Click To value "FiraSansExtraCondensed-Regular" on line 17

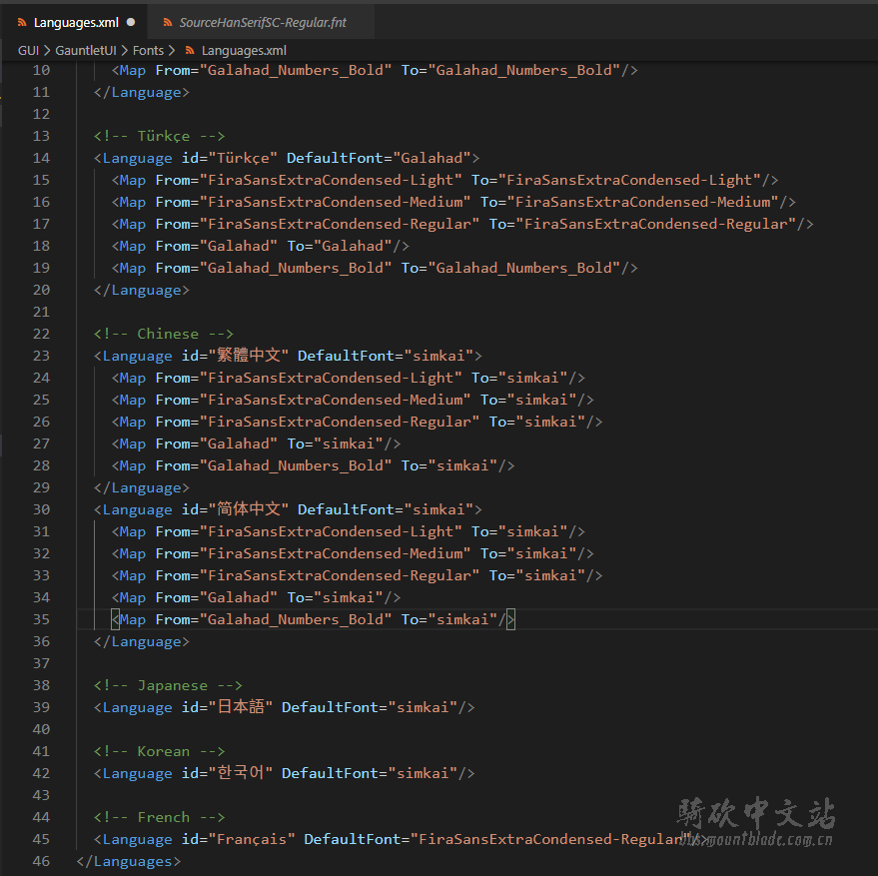(655, 224)
